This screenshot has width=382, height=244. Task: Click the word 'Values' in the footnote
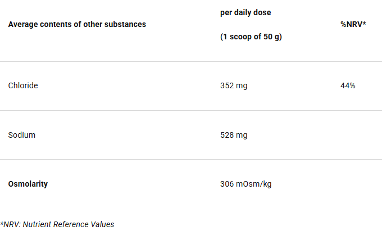point(102,224)
